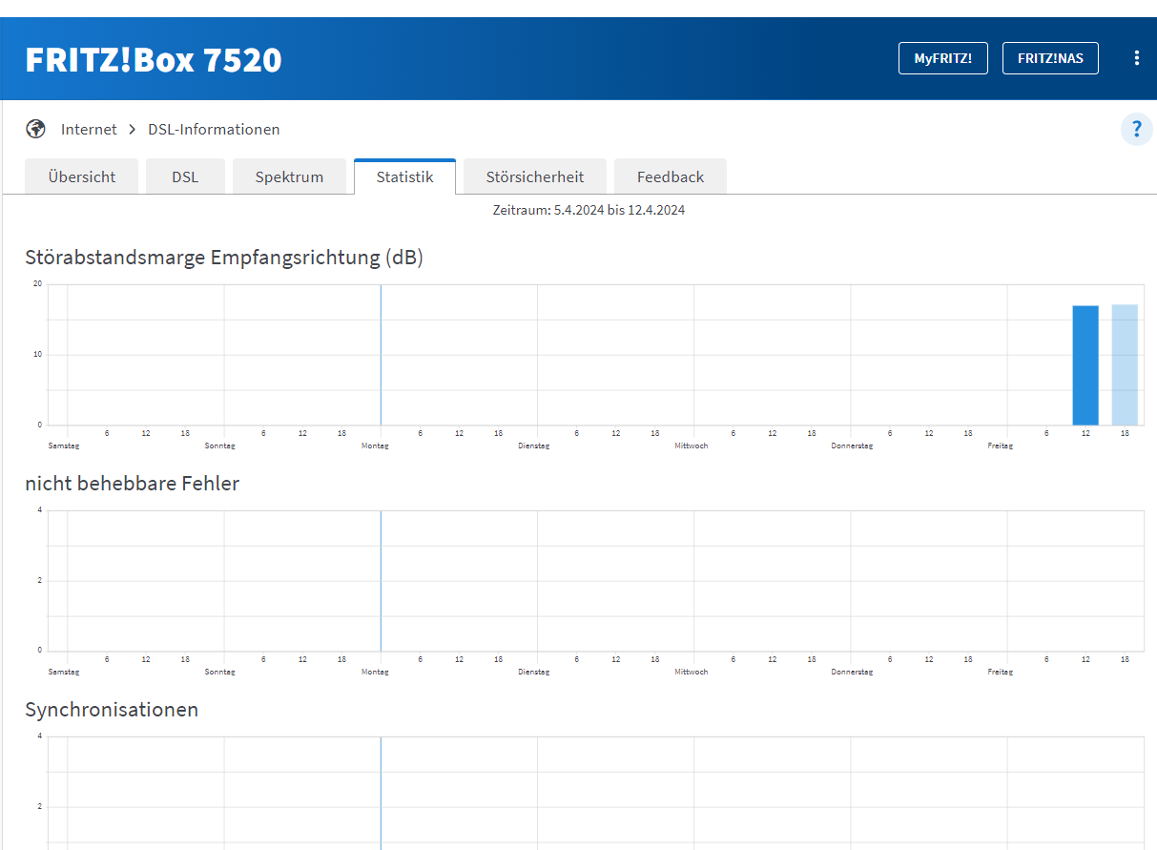This screenshot has width=1157, height=850.
Task: Click the nicht behebbare Fehler heading
Action: click(x=133, y=484)
